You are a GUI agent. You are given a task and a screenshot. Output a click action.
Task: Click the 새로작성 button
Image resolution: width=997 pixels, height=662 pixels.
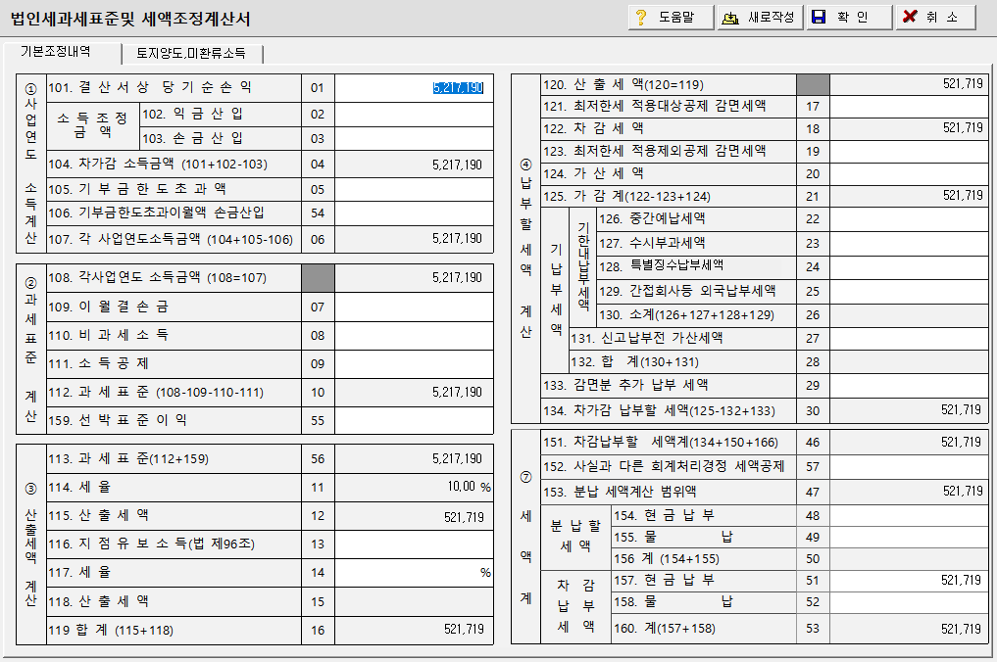[x=761, y=18]
